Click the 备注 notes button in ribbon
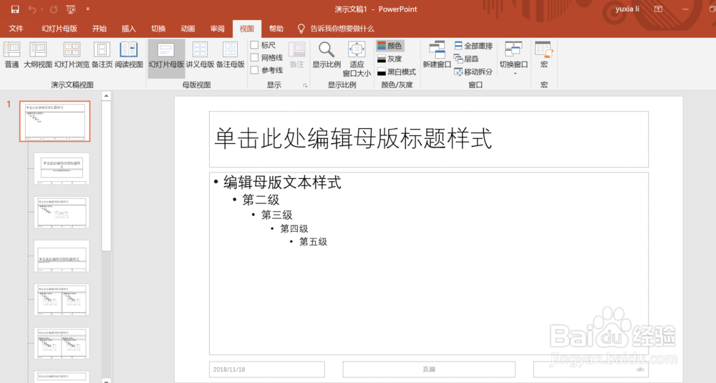Image resolution: width=716 pixels, height=383 pixels. tap(297, 55)
